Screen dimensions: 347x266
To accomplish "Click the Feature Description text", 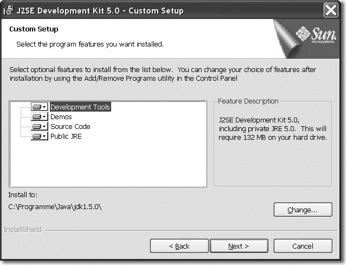I will (272, 128).
